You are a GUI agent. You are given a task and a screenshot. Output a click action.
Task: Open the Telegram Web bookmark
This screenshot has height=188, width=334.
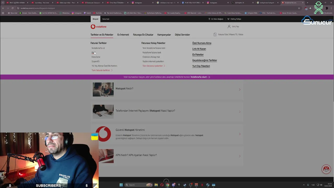point(251,13)
